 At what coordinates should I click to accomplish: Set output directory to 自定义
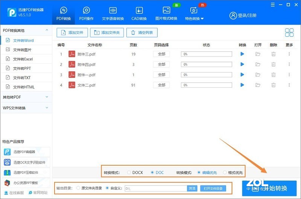point(114,188)
